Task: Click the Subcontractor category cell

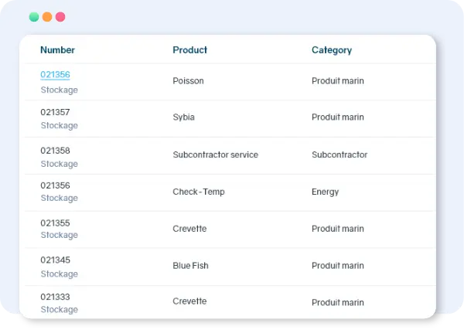Action: 339,155
